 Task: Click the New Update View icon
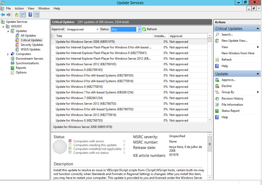pyautogui.click(x=217, y=41)
